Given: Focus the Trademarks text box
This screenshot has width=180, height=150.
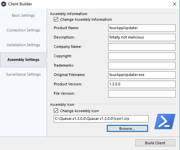Looking at the screenshot, I should 142,66.
